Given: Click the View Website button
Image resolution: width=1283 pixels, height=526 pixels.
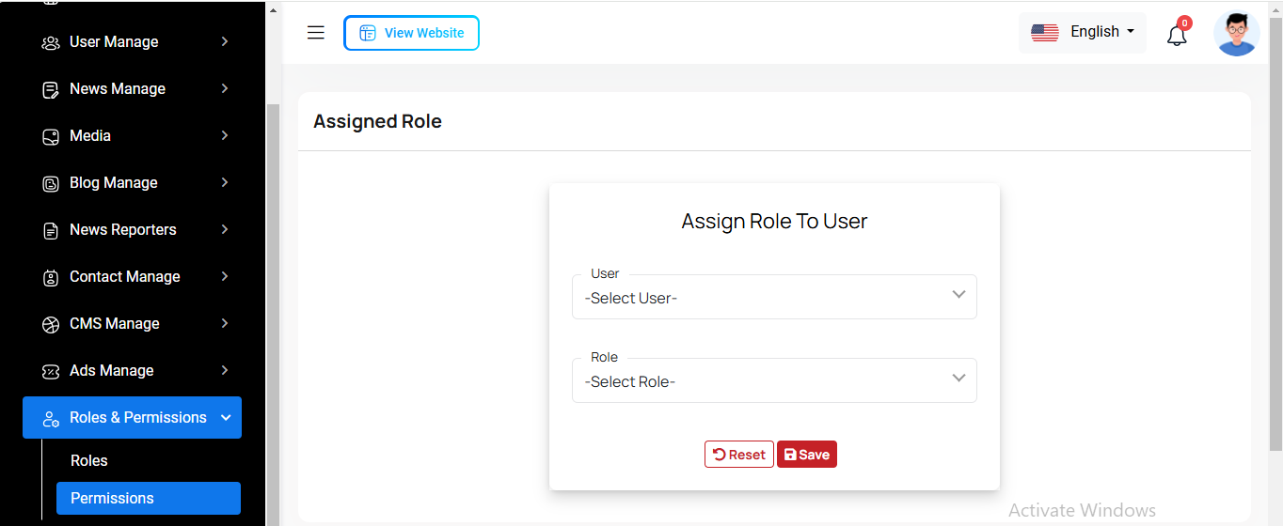Looking at the screenshot, I should tap(411, 33).
